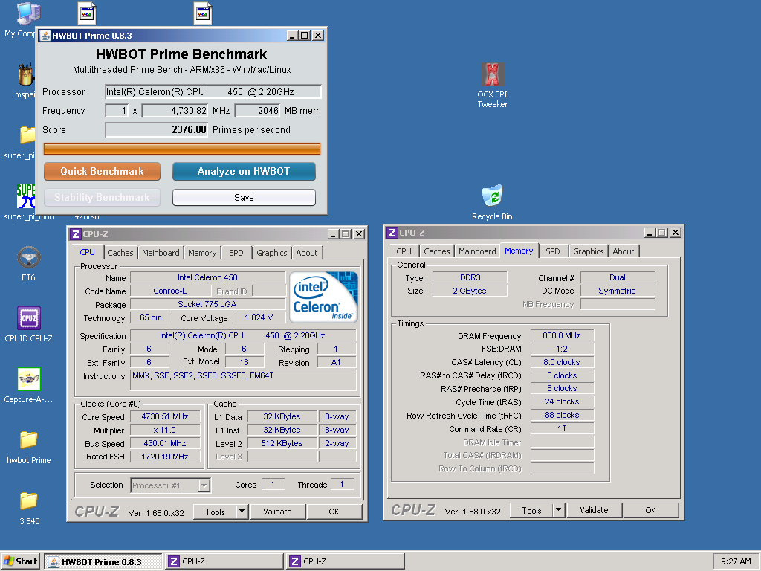Click OK in right CPU-Z window

click(x=650, y=510)
